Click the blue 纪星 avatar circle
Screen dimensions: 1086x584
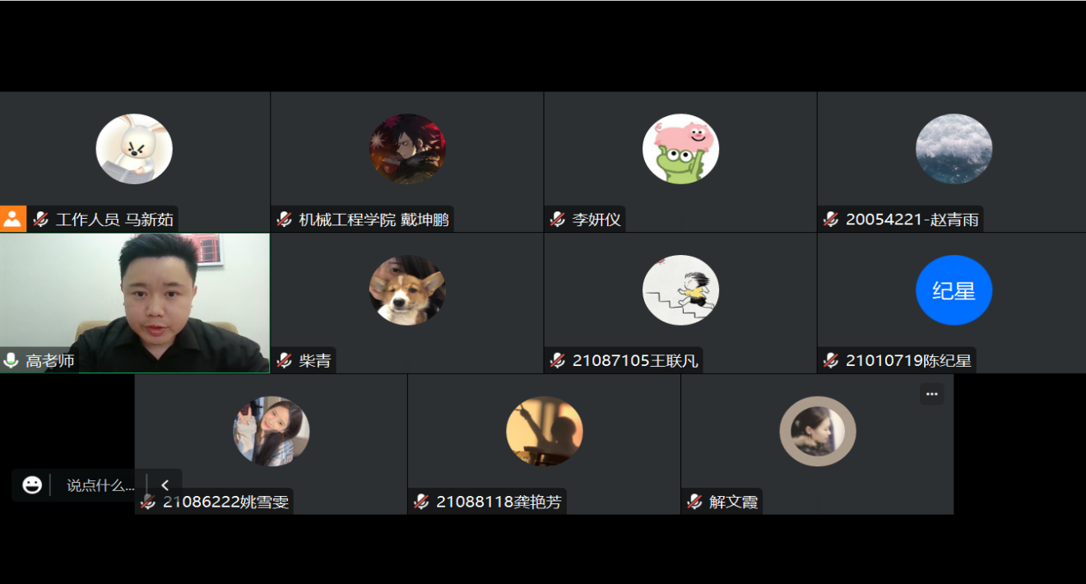coord(954,290)
